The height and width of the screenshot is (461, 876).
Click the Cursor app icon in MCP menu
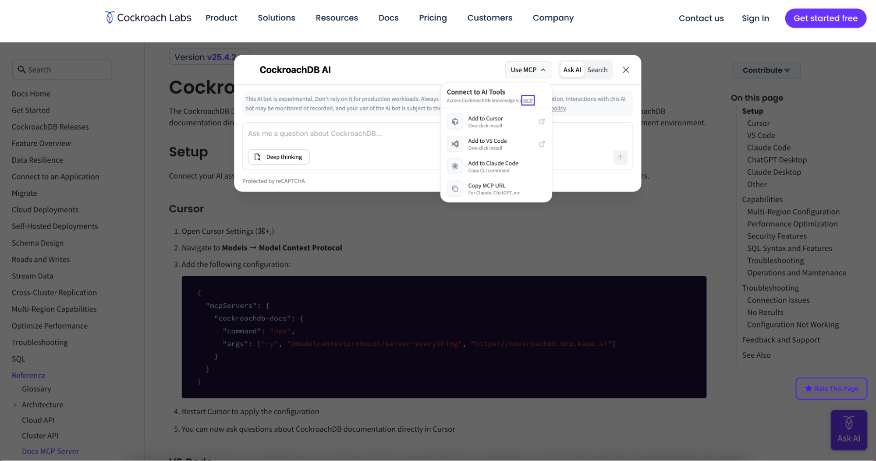(x=455, y=122)
